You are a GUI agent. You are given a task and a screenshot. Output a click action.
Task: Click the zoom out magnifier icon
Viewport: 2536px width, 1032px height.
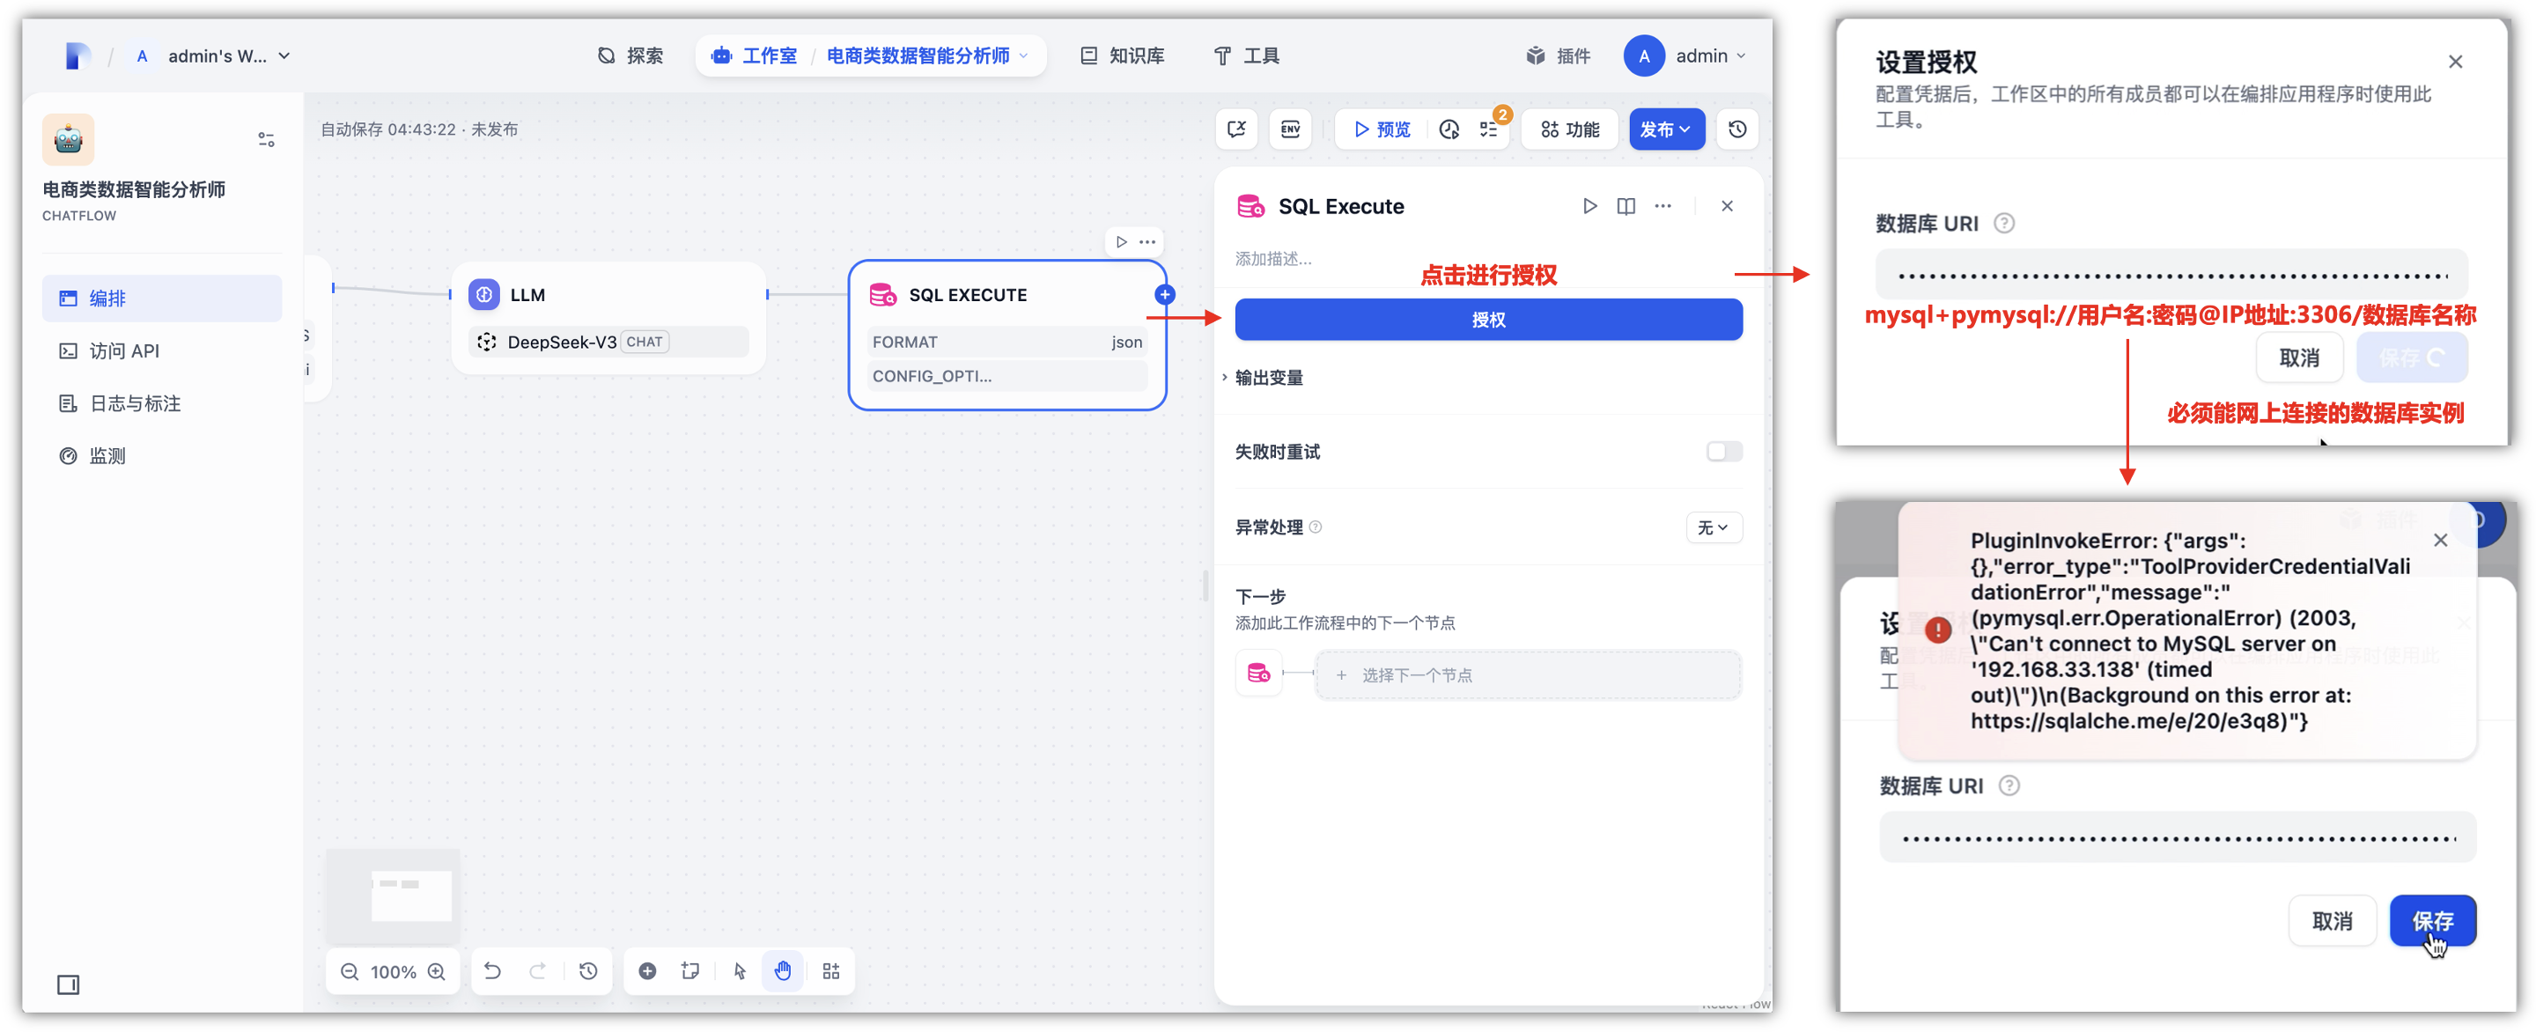(x=350, y=972)
